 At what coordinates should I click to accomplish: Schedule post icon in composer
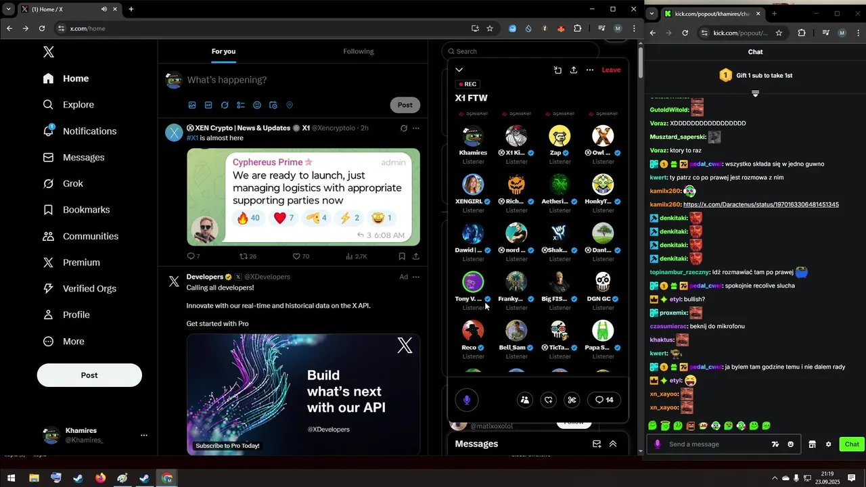click(x=273, y=106)
